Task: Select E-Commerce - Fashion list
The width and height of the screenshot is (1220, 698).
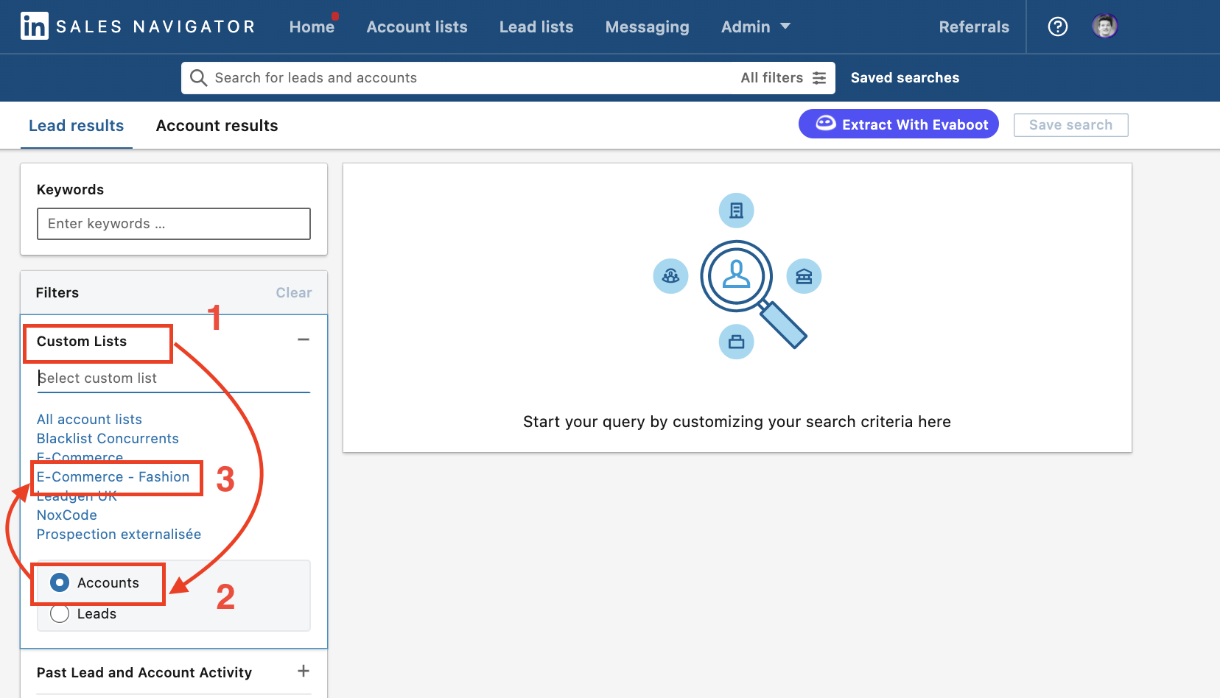Action: (113, 477)
